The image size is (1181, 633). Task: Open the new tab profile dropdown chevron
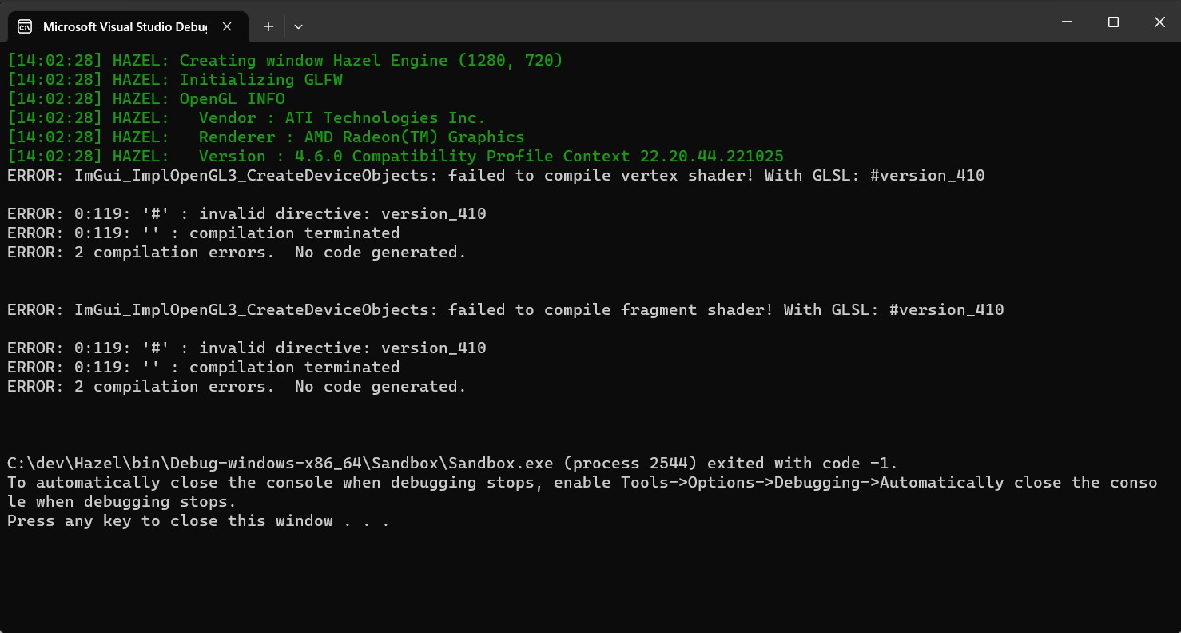[298, 26]
